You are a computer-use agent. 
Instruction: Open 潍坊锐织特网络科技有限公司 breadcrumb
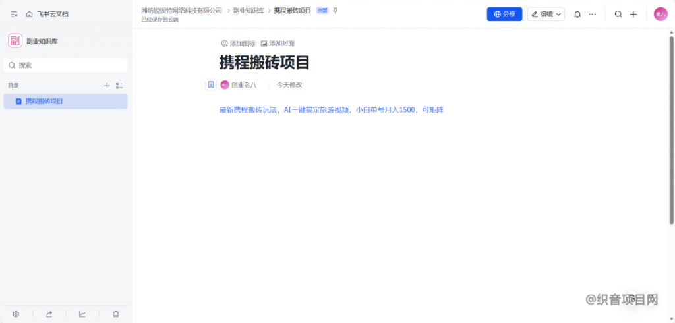(x=182, y=11)
